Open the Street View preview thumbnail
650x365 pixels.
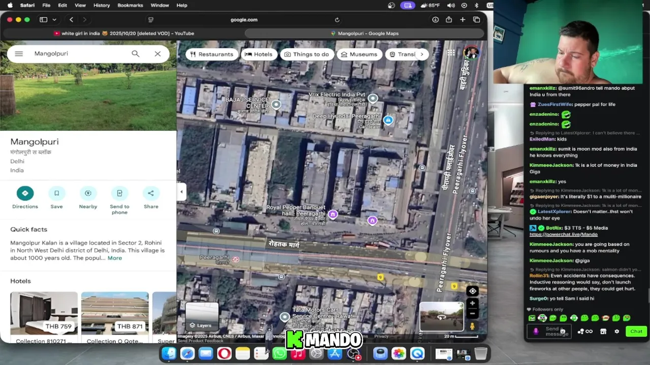tap(441, 316)
